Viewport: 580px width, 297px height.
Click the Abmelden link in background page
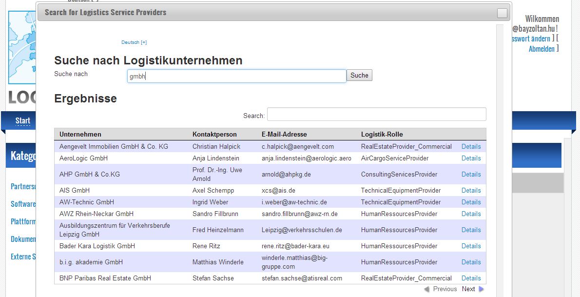click(541, 49)
